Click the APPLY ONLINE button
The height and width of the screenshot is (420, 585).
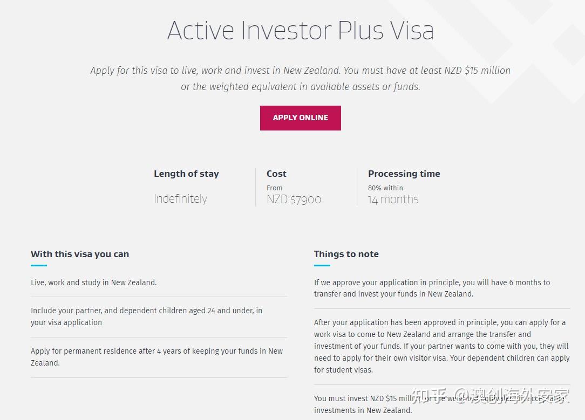[301, 118]
